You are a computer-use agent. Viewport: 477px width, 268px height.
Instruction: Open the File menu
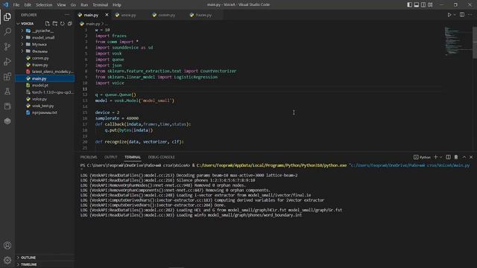coord(16,5)
